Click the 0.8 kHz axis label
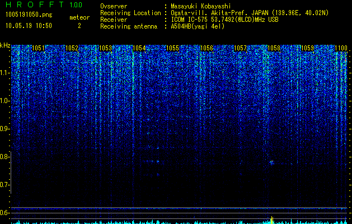352x224 pixels. point(4,157)
